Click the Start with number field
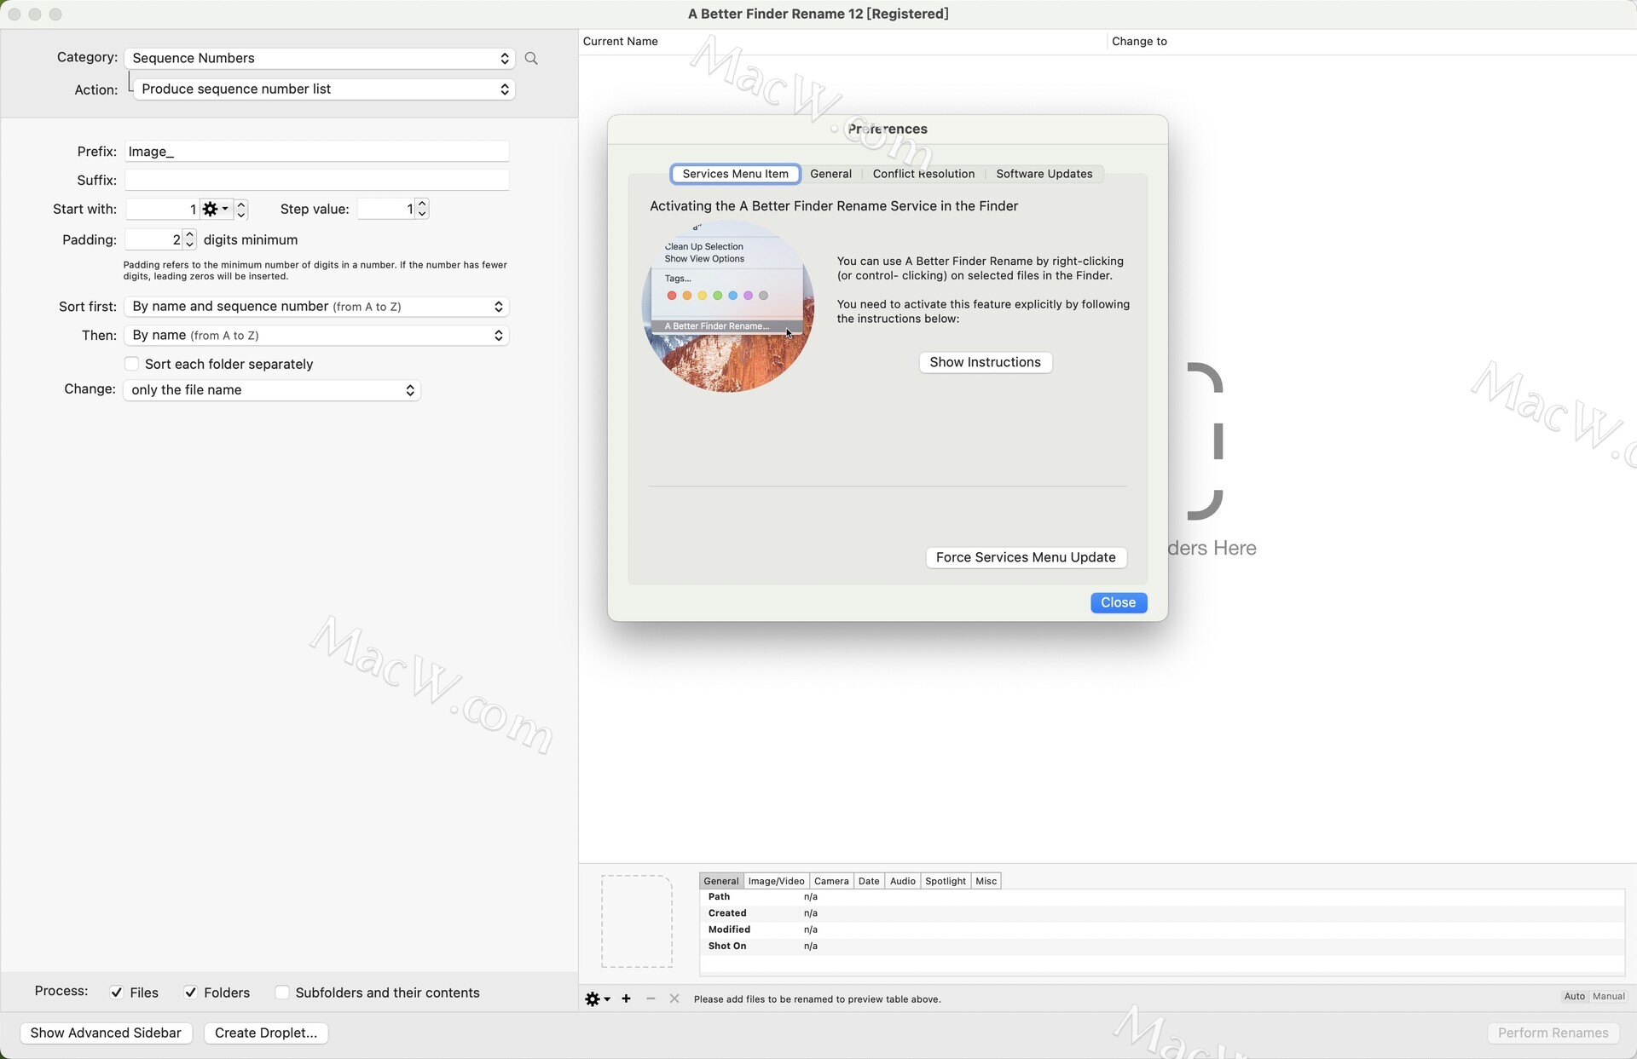The image size is (1637, 1059). [163, 209]
